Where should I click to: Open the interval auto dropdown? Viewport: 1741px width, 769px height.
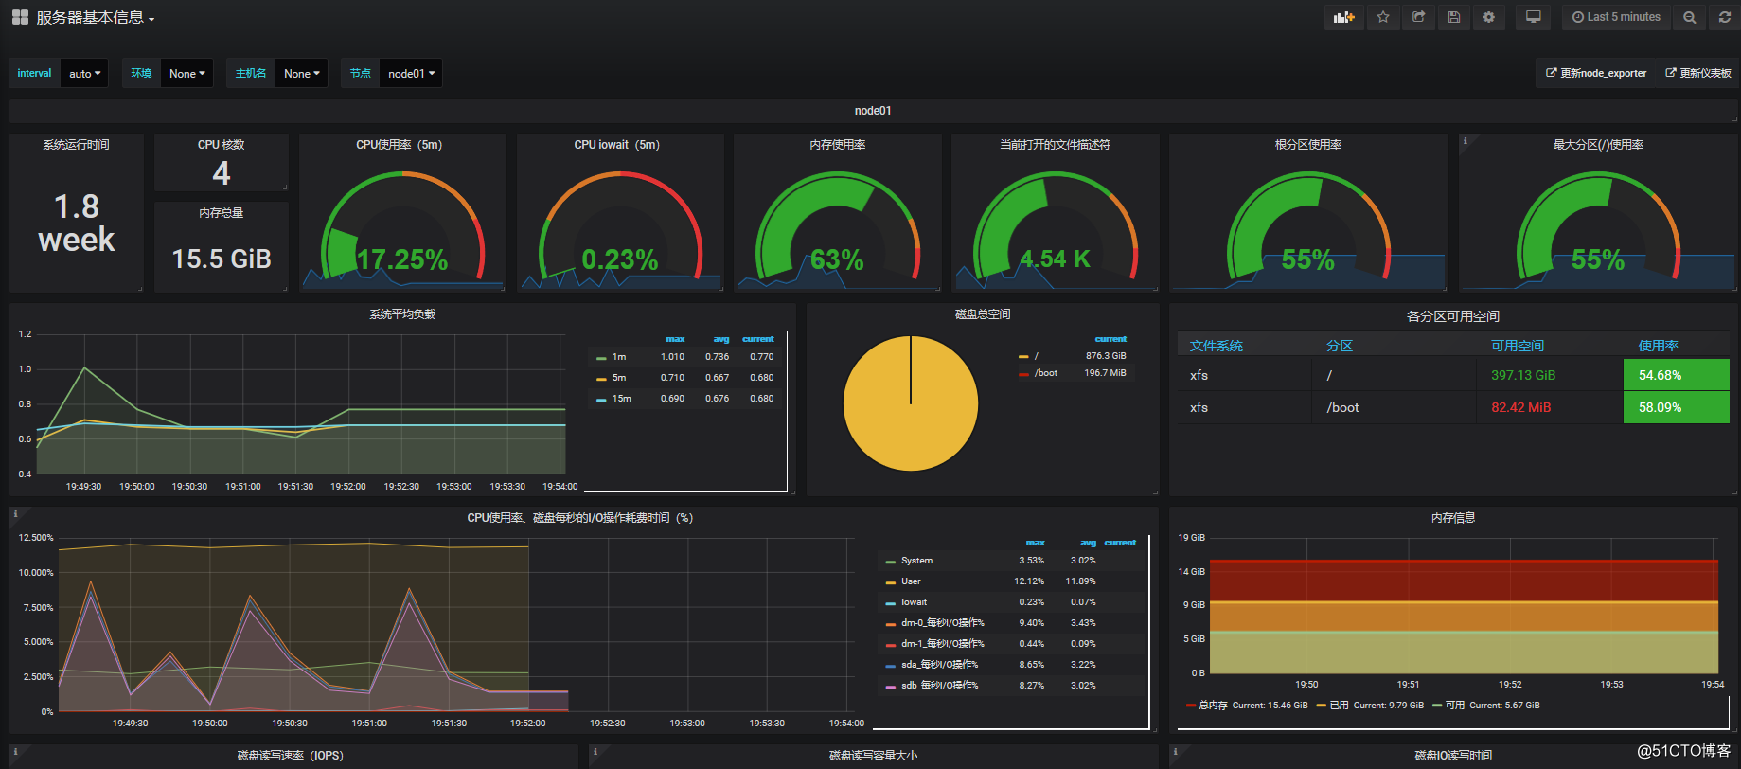pyautogui.click(x=84, y=73)
